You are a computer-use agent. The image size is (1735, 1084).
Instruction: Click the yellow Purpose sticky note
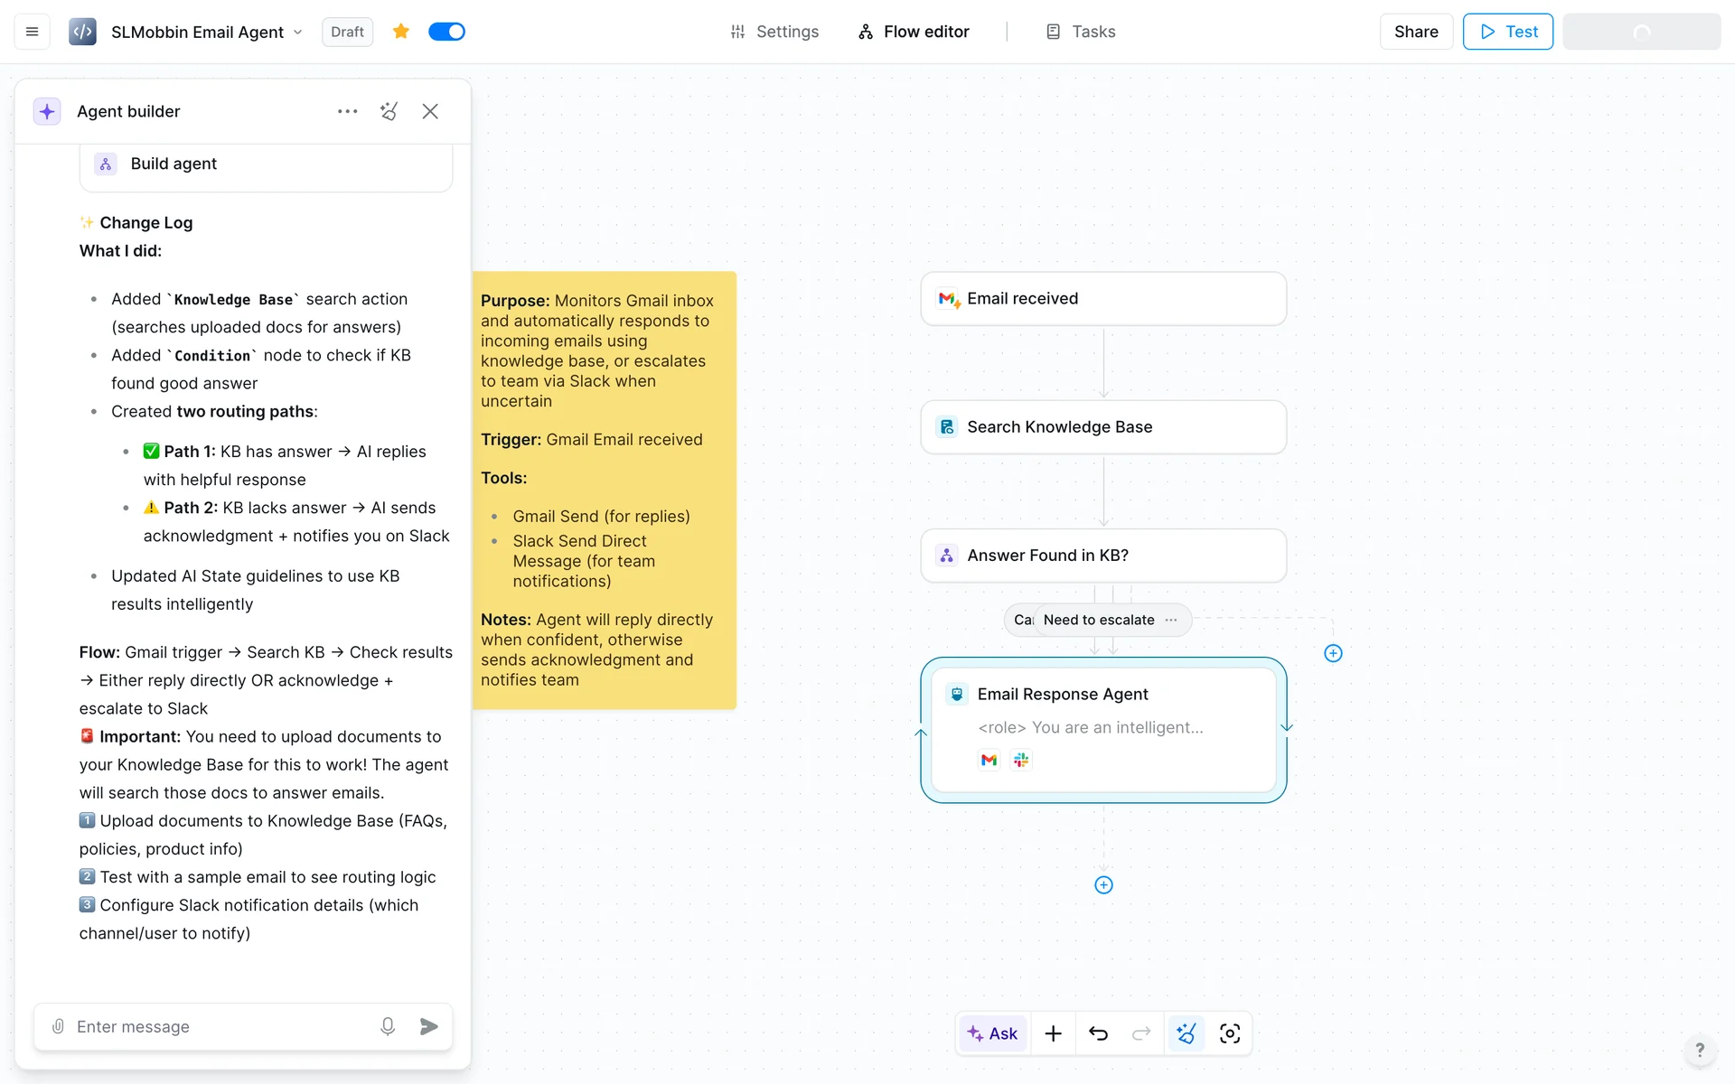pos(604,490)
